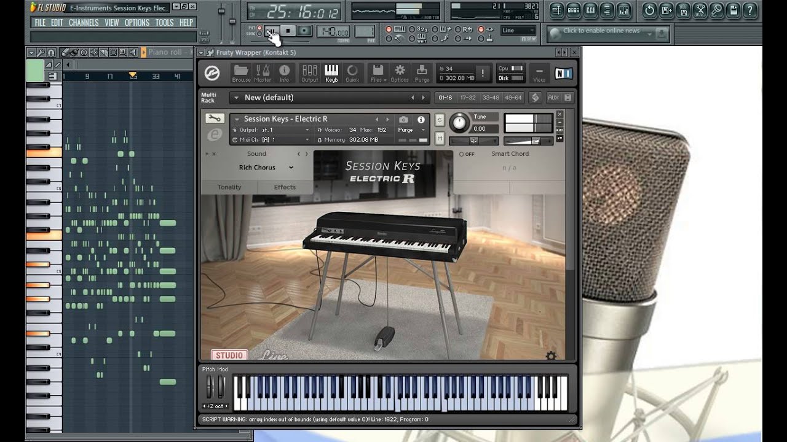Switch to the Tonality tab
787x442 pixels.
point(229,187)
